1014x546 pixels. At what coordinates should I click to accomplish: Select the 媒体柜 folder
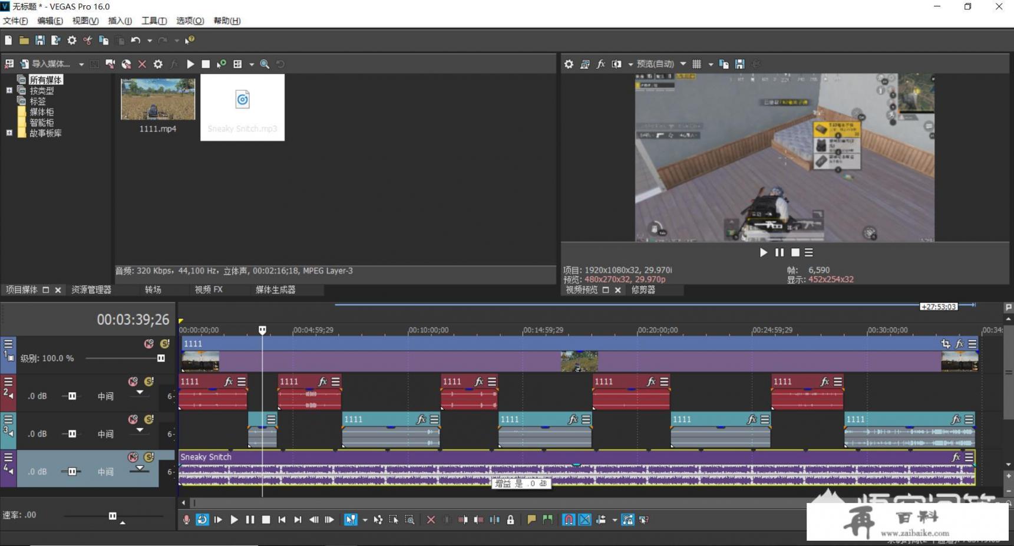pos(42,111)
